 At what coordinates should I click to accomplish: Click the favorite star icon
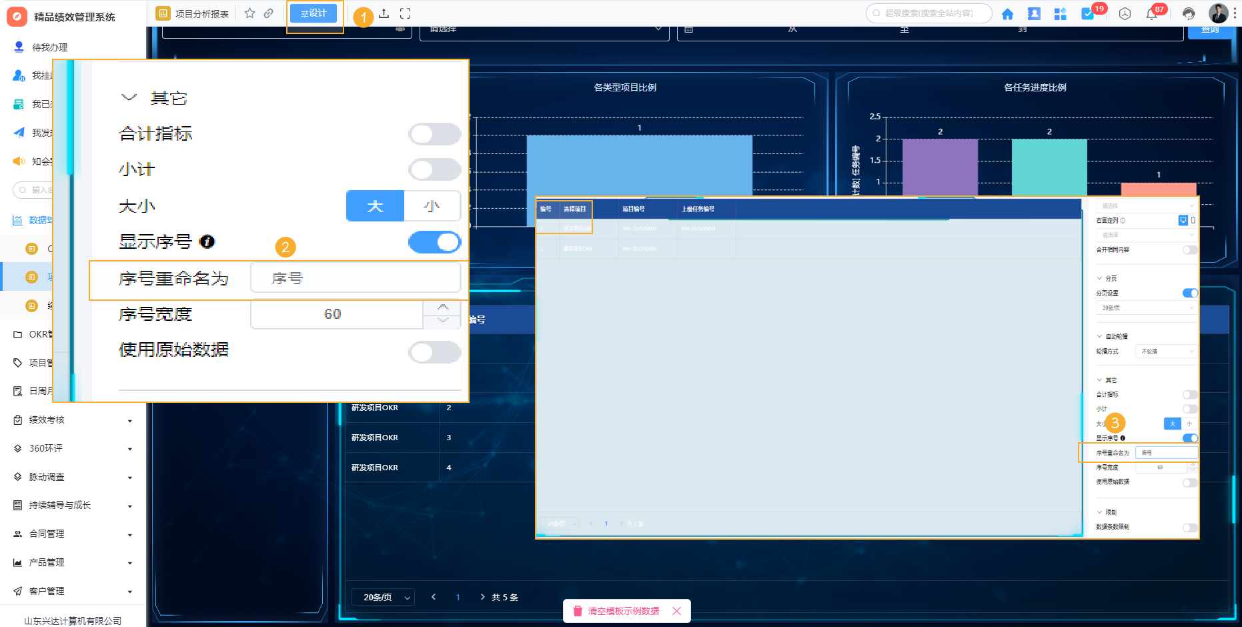point(249,13)
